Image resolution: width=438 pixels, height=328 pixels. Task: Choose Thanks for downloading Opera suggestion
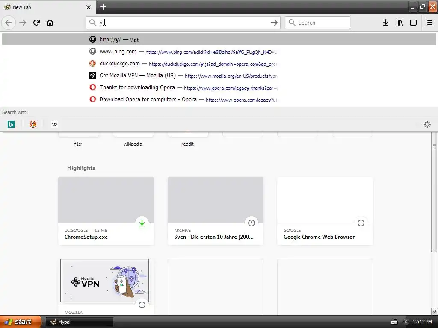(x=219, y=88)
